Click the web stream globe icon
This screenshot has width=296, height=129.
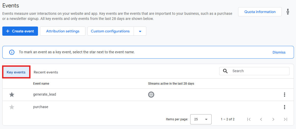point(151,94)
